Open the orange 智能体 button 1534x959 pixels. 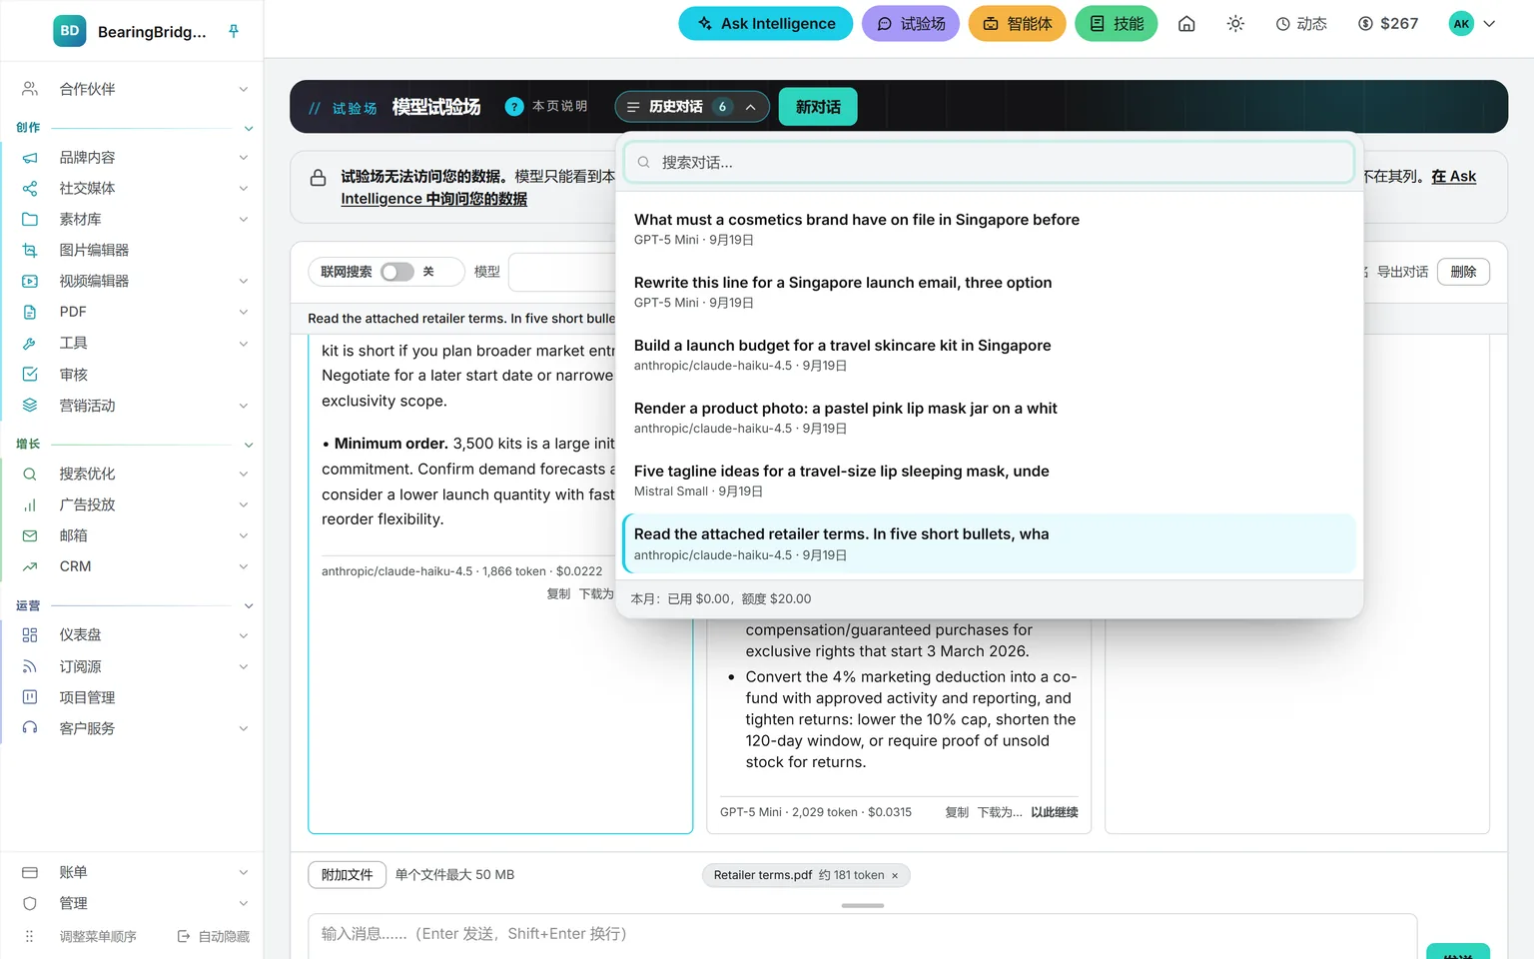coord(1017,24)
